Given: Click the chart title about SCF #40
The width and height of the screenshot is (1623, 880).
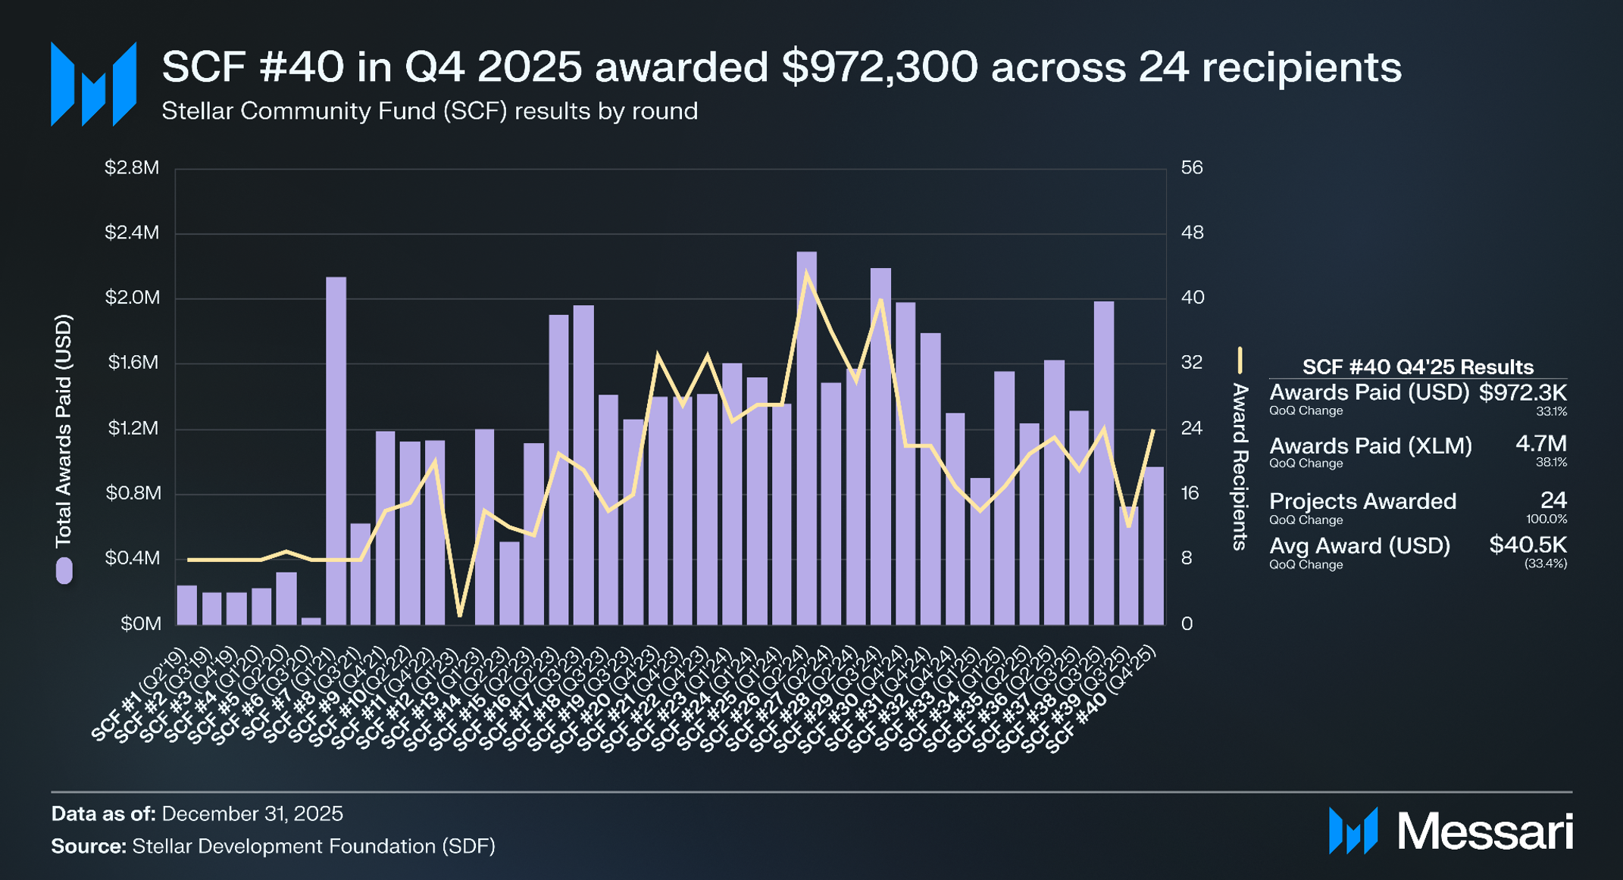Looking at the screenshot, I should [780, 67].
